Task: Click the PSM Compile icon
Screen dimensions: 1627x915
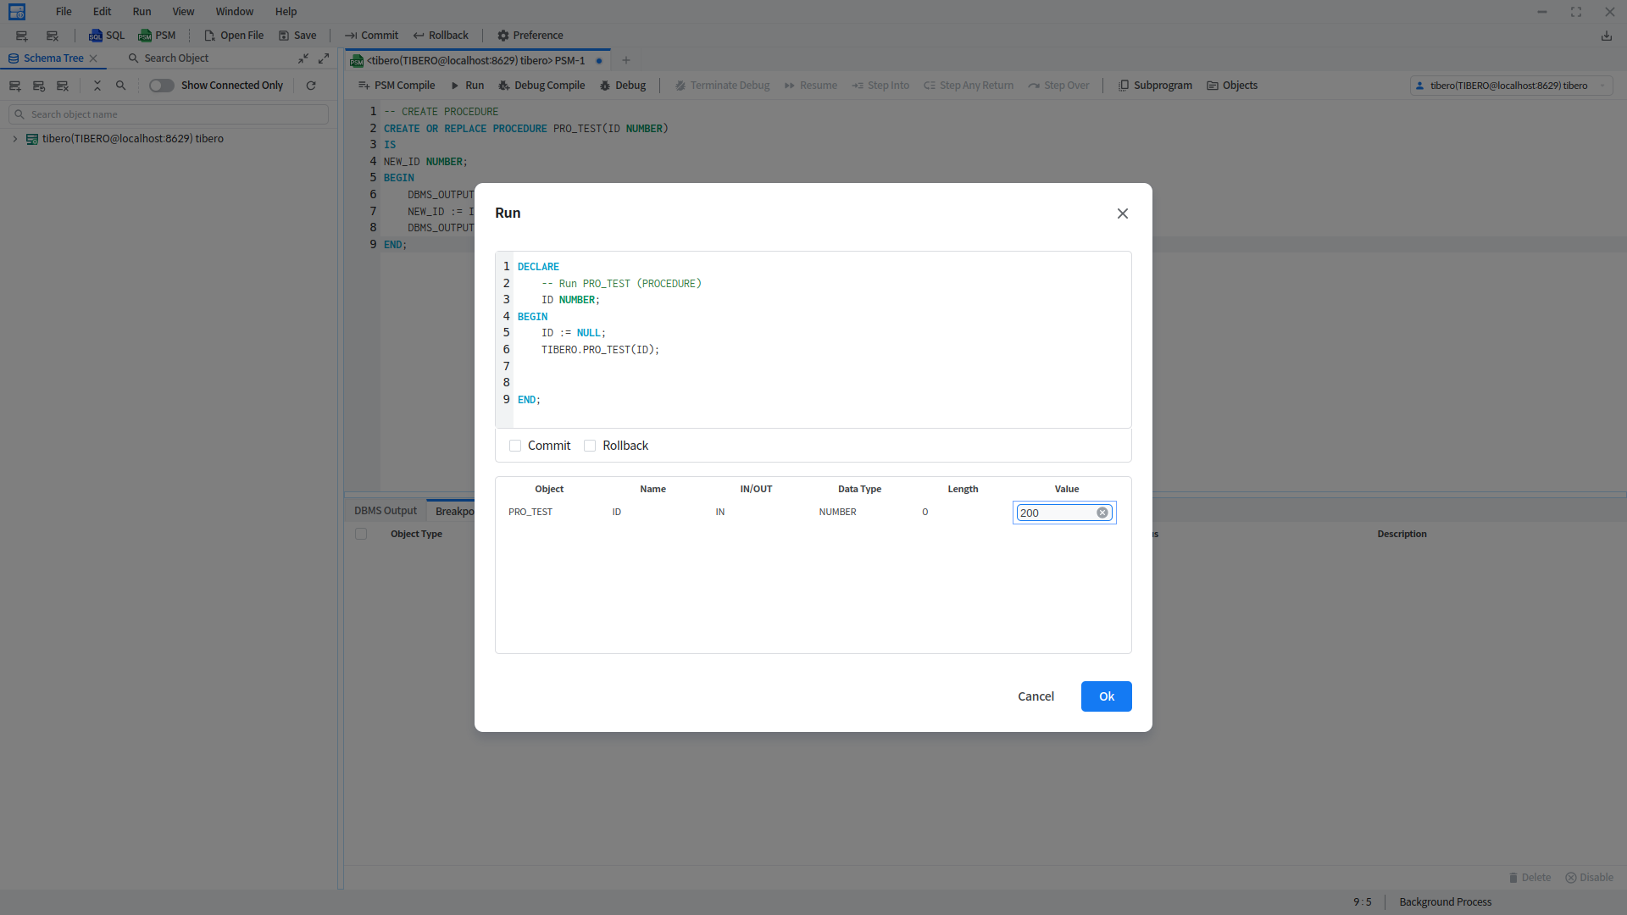Action: tap(364, 86)
